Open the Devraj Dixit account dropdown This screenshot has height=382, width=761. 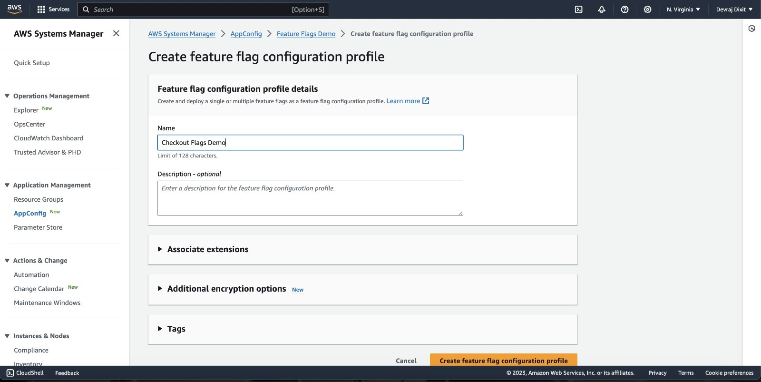point(734,9)
